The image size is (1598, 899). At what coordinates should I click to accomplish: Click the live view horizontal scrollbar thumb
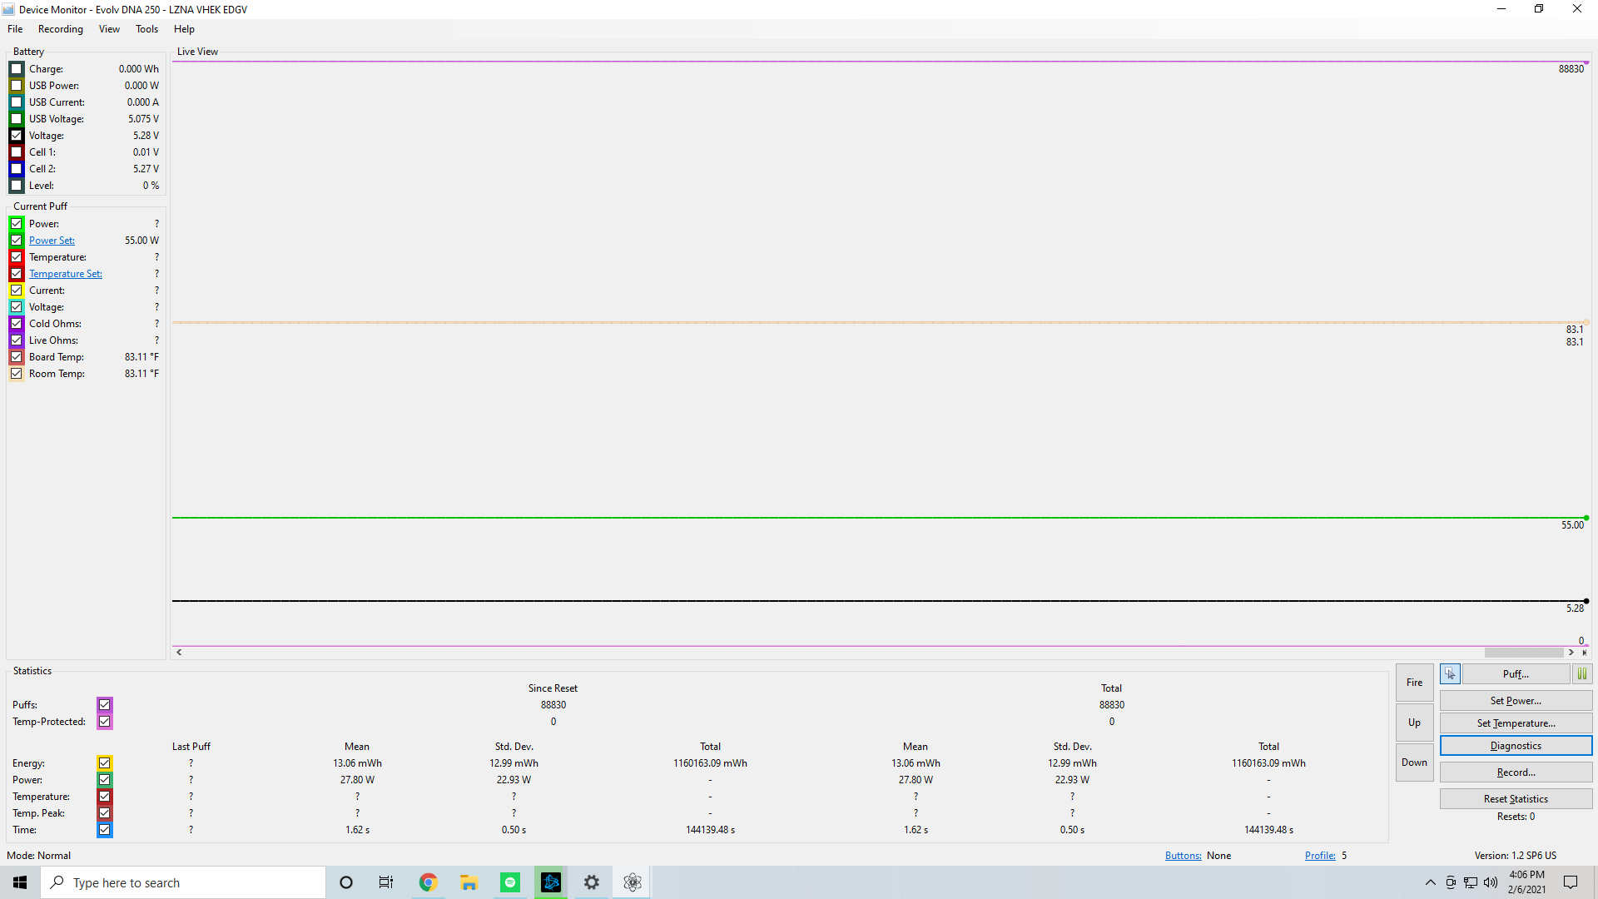click(x=1523, y=653)
